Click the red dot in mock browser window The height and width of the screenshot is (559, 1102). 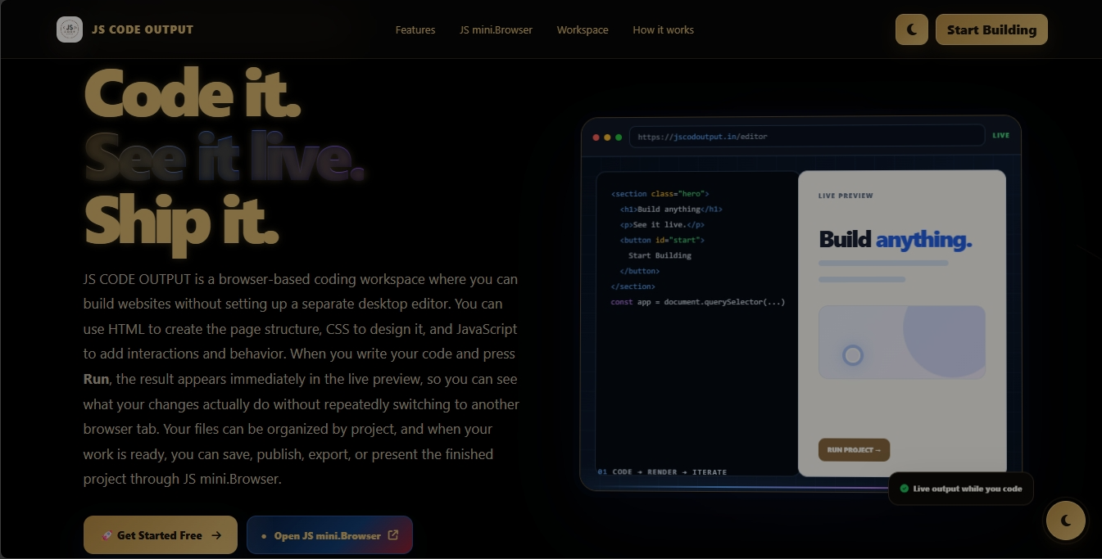pyautogui.click(x=596, y=137)
